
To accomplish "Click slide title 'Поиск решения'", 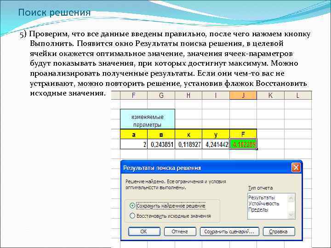I will [x=54, y=12].
